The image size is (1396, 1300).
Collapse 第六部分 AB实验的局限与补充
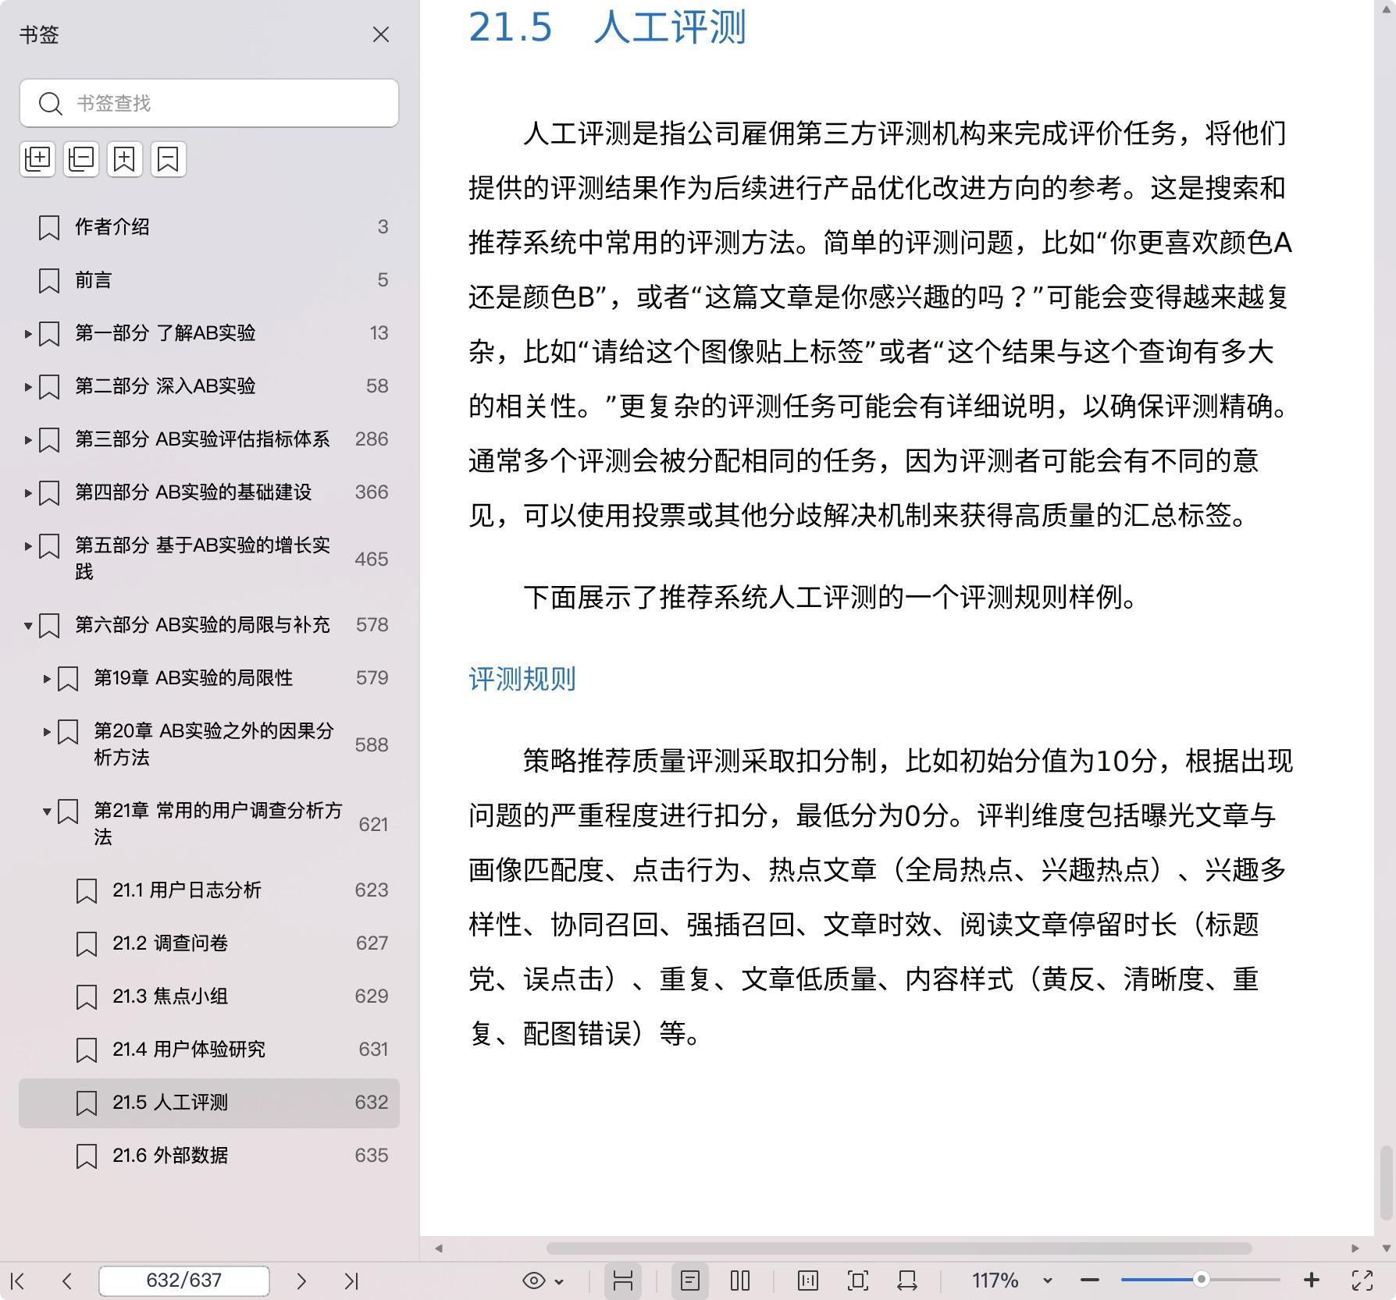28,626
